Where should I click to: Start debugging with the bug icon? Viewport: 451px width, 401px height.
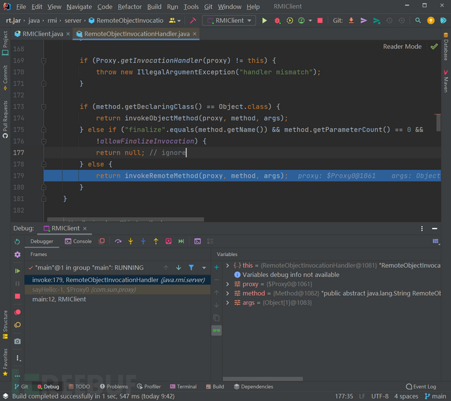pos(277,20)
